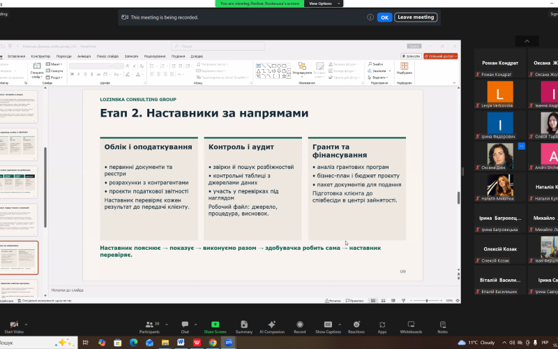Open the View Options dropdown

click(x=324, y=3)
